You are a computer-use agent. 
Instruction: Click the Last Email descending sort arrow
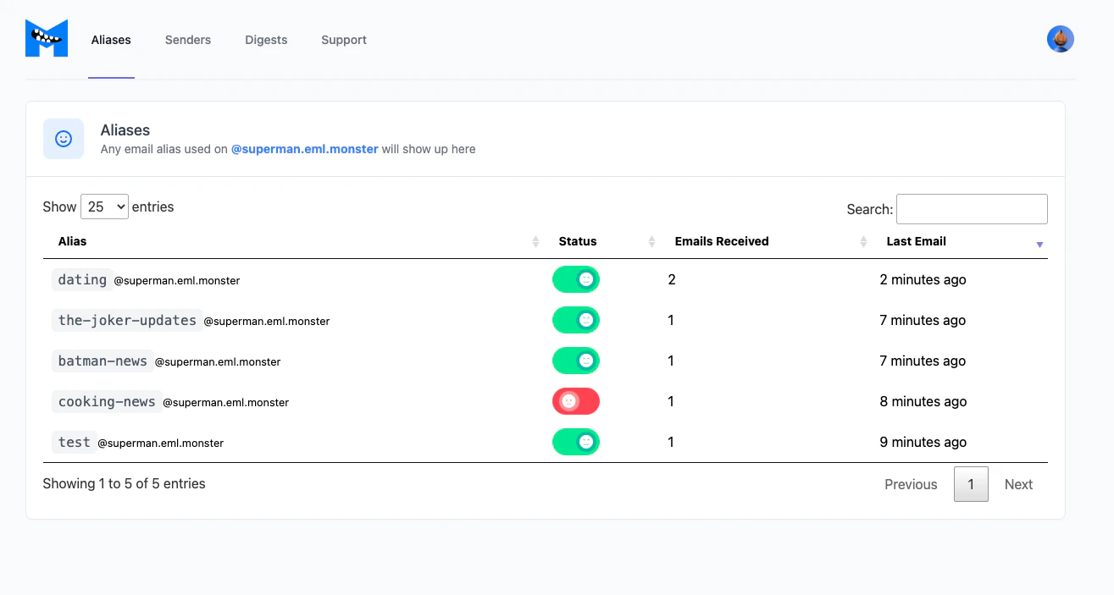(1039, 245)
